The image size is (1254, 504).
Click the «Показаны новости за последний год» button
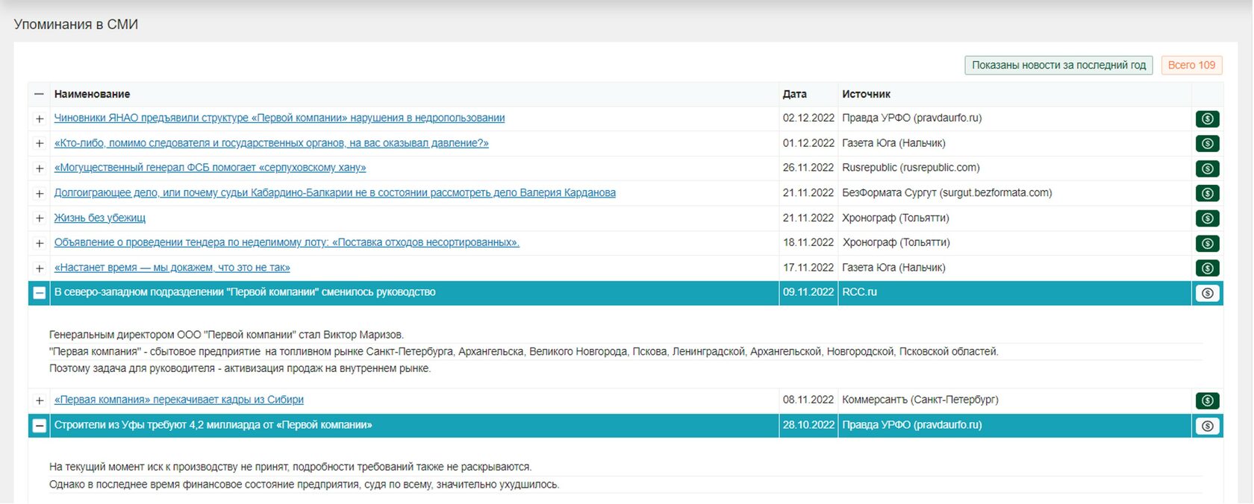click(x=1058, y=66)
